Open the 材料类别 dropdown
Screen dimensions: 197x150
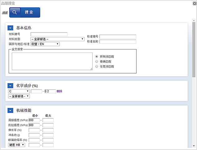point(57,39)
